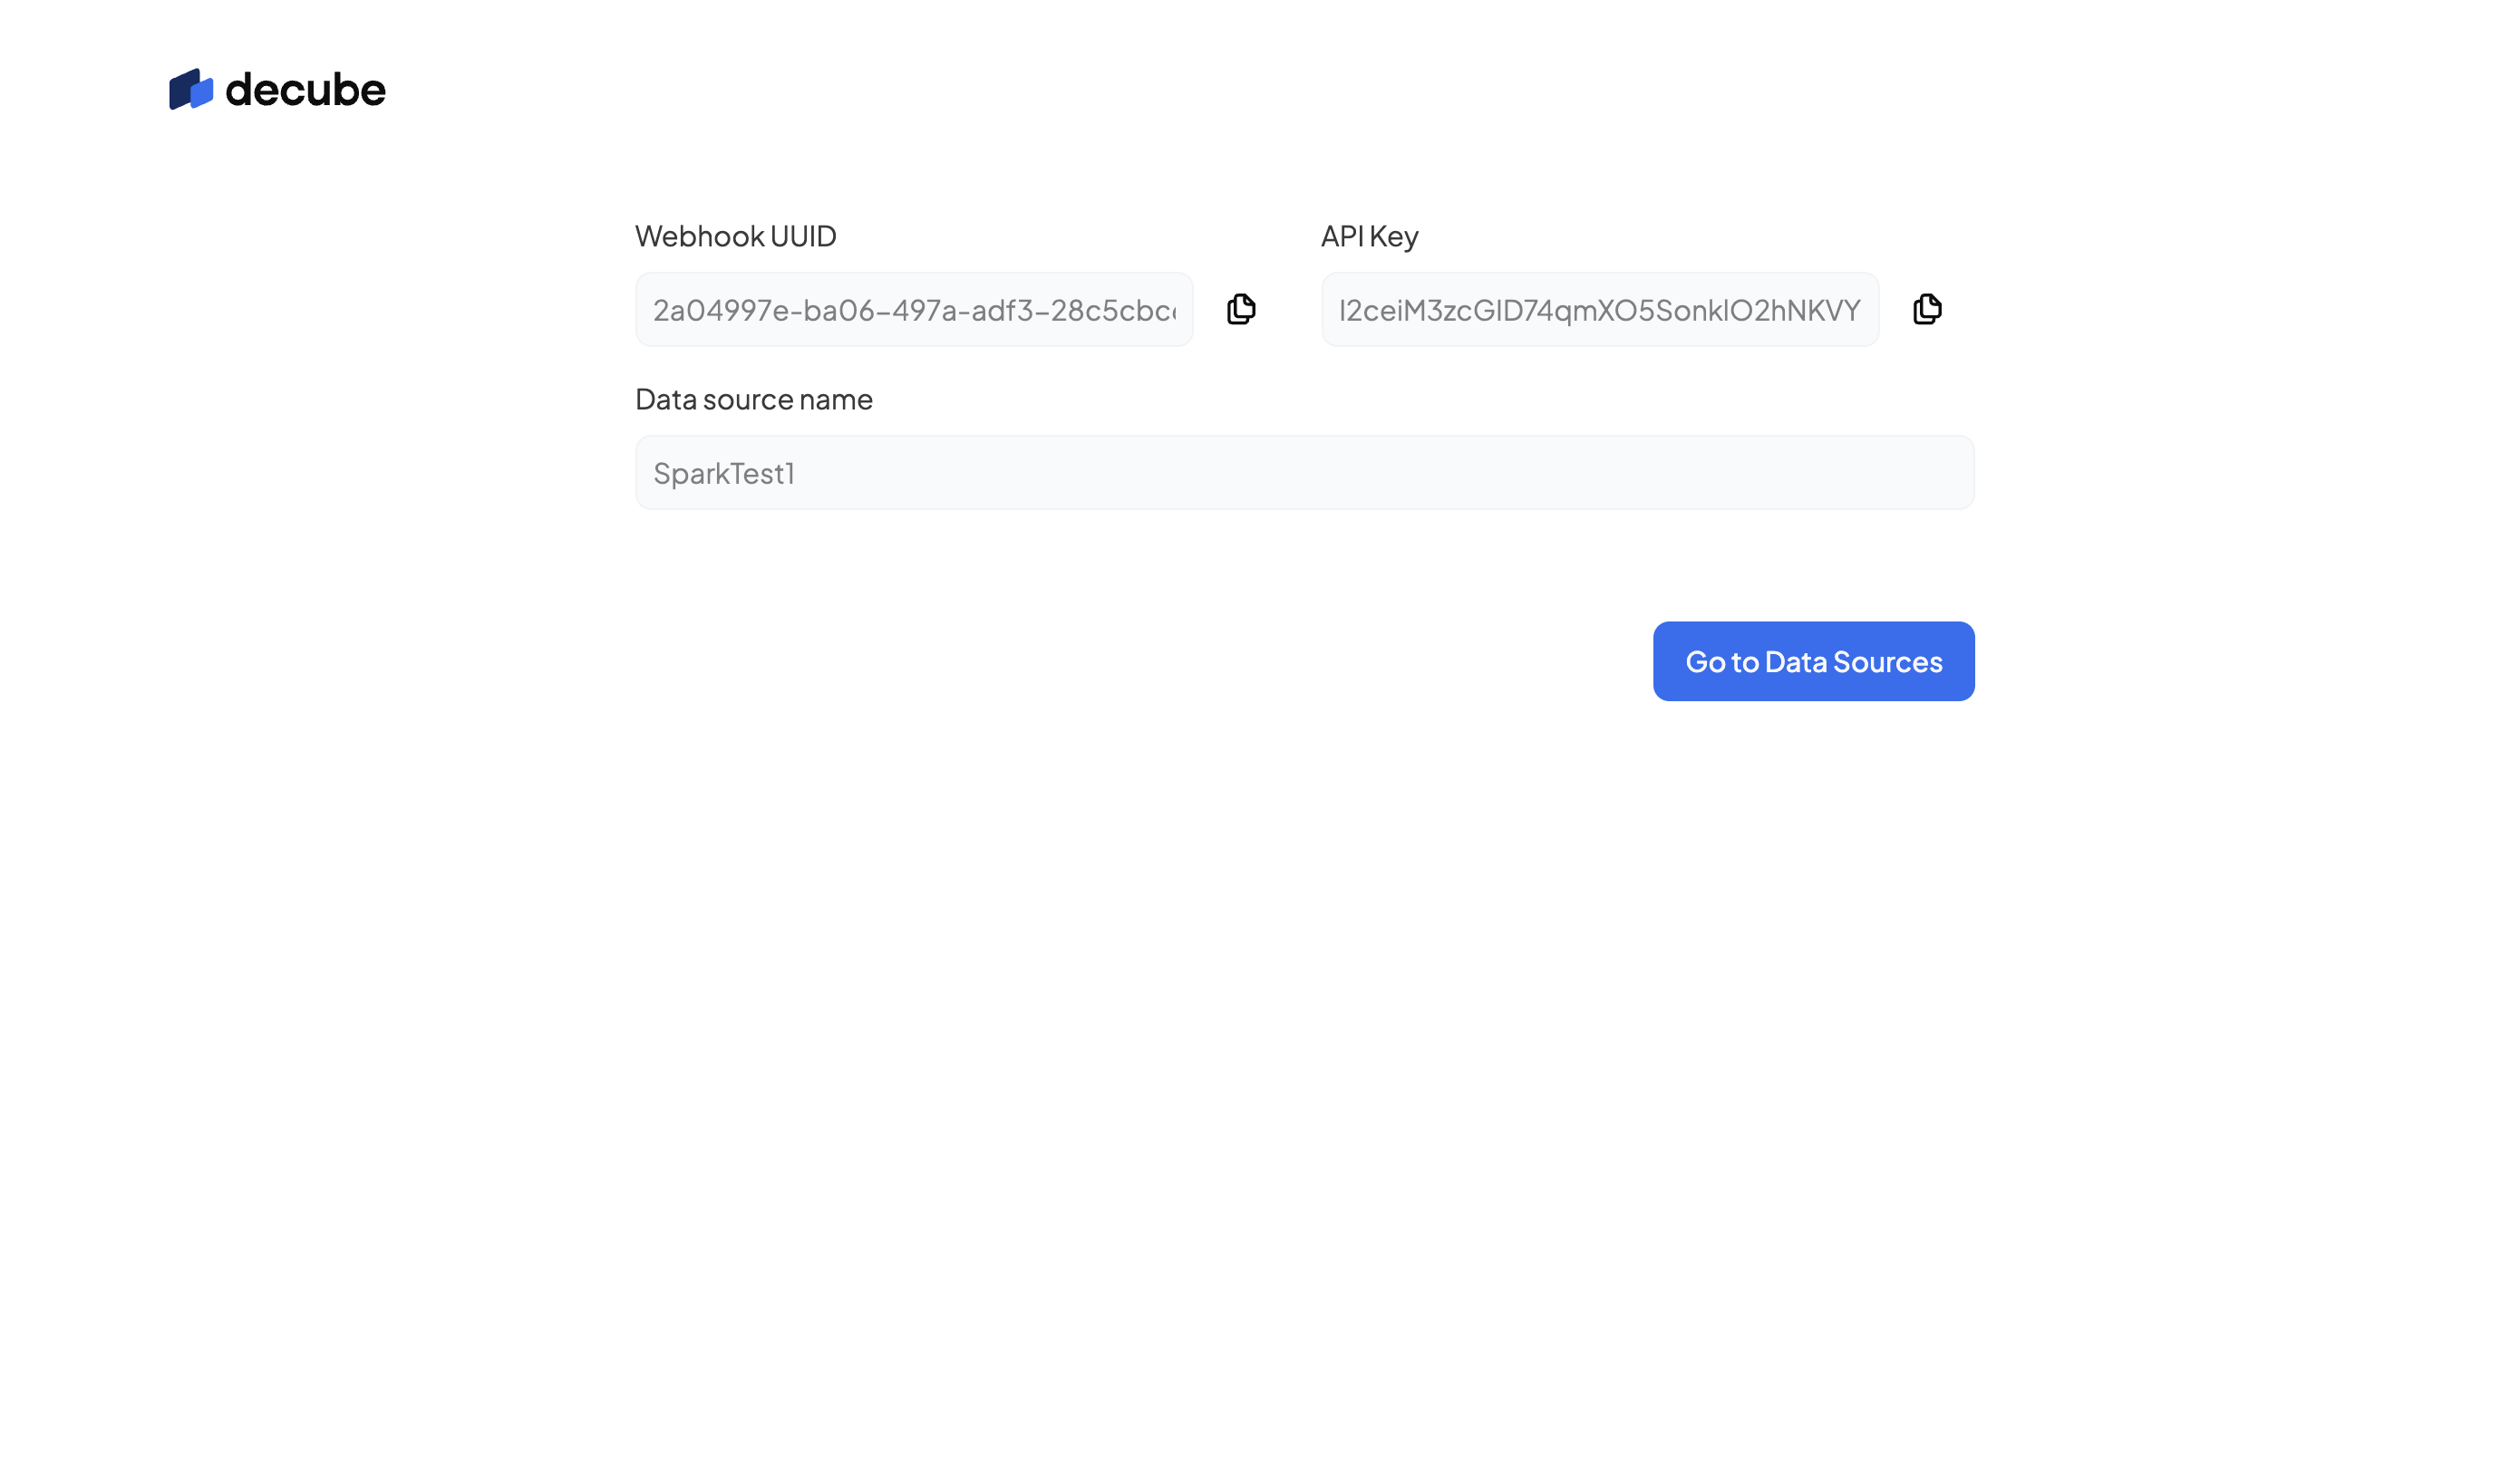This screenshot has height=1464, width=2520.
Task: Focus the Webhook UUID field
Action: (x=913, y=310)
